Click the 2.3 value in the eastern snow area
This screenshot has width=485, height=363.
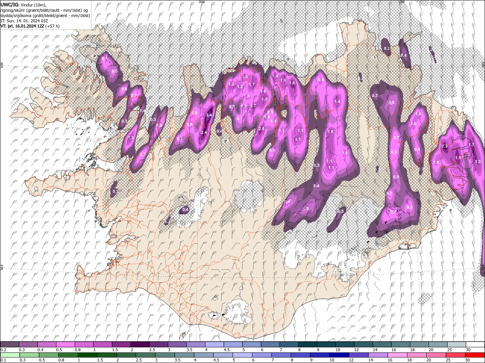point(445,146)
